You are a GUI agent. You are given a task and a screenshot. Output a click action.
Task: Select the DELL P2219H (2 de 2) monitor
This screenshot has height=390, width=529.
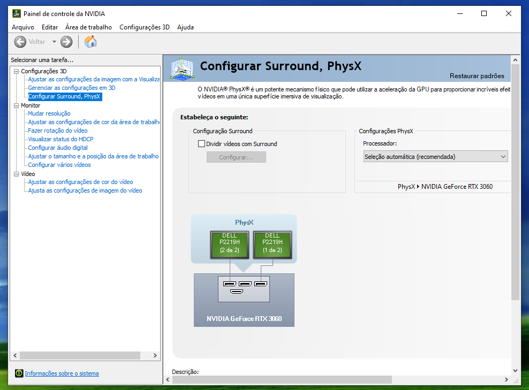230,244
